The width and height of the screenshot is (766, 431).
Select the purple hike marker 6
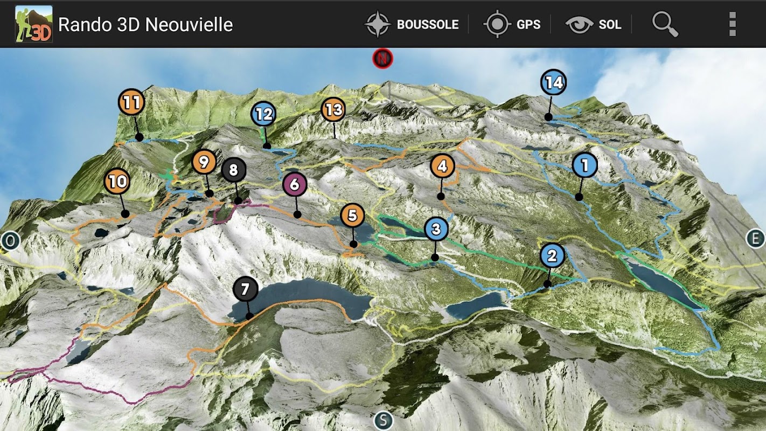(295, 185)
